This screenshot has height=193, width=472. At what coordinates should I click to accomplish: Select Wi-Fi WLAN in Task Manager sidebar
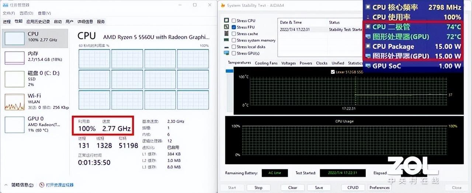coord(35,101)
